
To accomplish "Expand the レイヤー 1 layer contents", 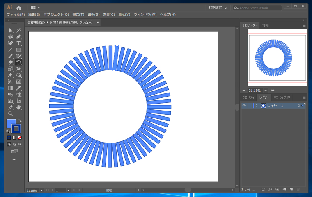I will (x=257, y=106).
